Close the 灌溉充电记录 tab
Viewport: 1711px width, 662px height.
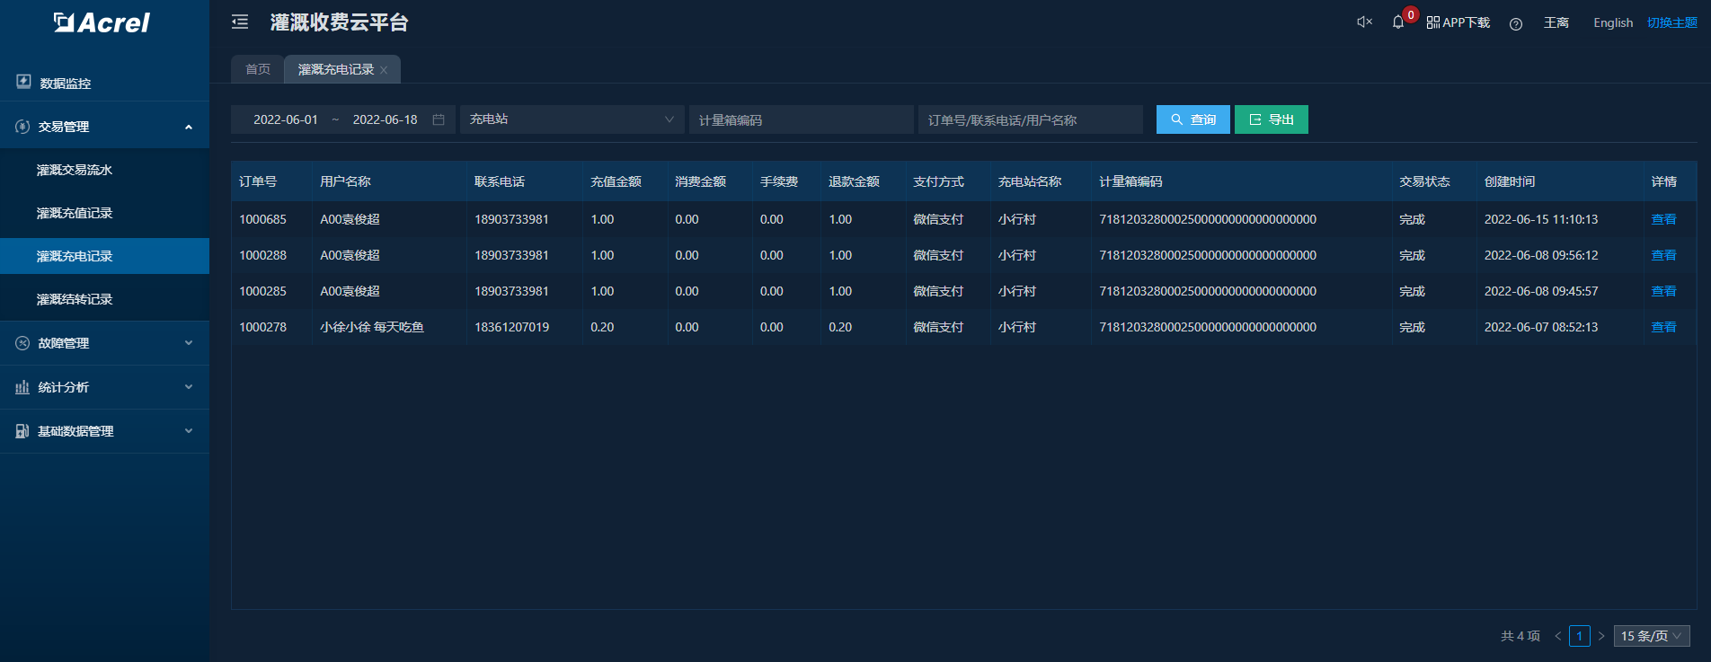tap(384, 70)
